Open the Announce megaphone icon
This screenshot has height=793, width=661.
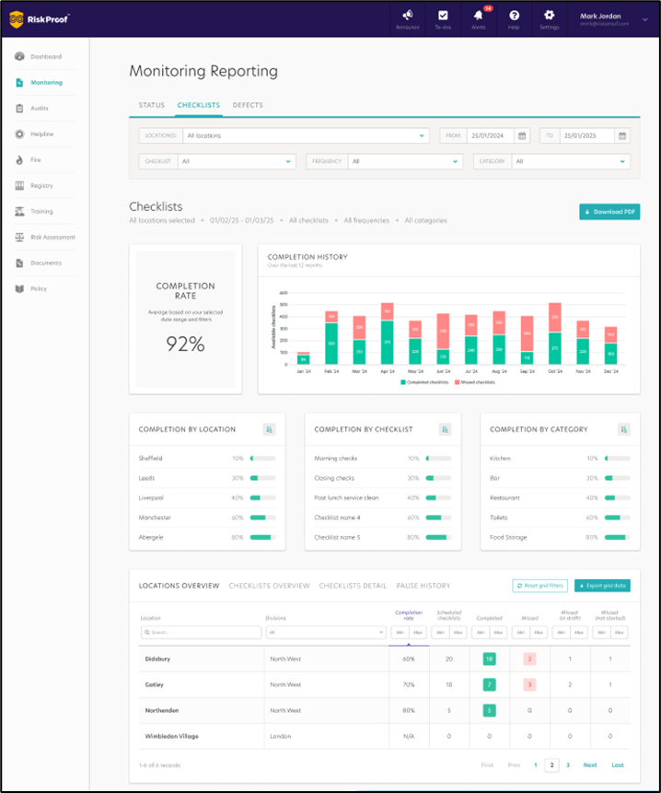(x=406, y=16)
